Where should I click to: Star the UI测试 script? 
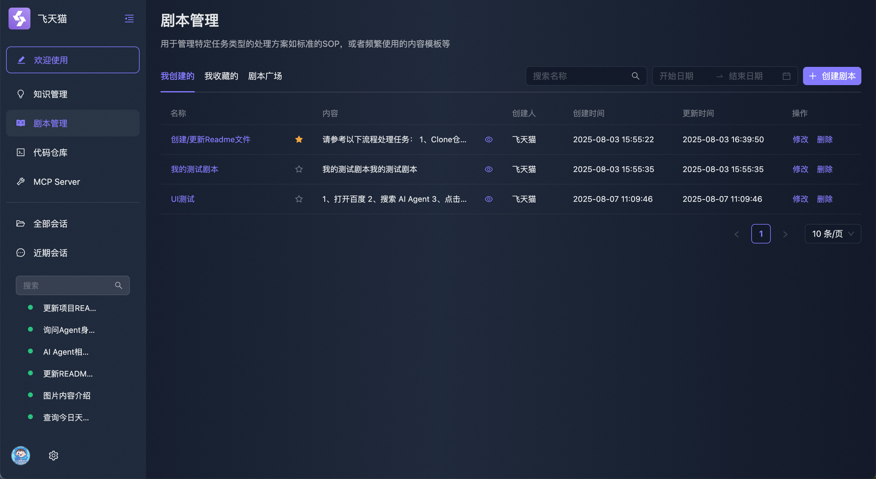click(299, 199)
